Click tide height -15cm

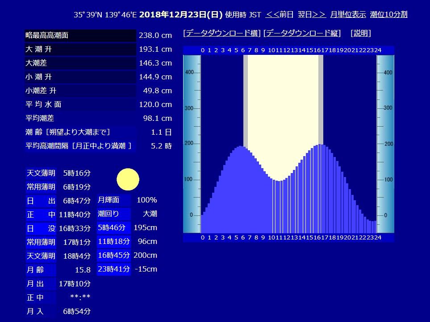(x=146, y=269)
